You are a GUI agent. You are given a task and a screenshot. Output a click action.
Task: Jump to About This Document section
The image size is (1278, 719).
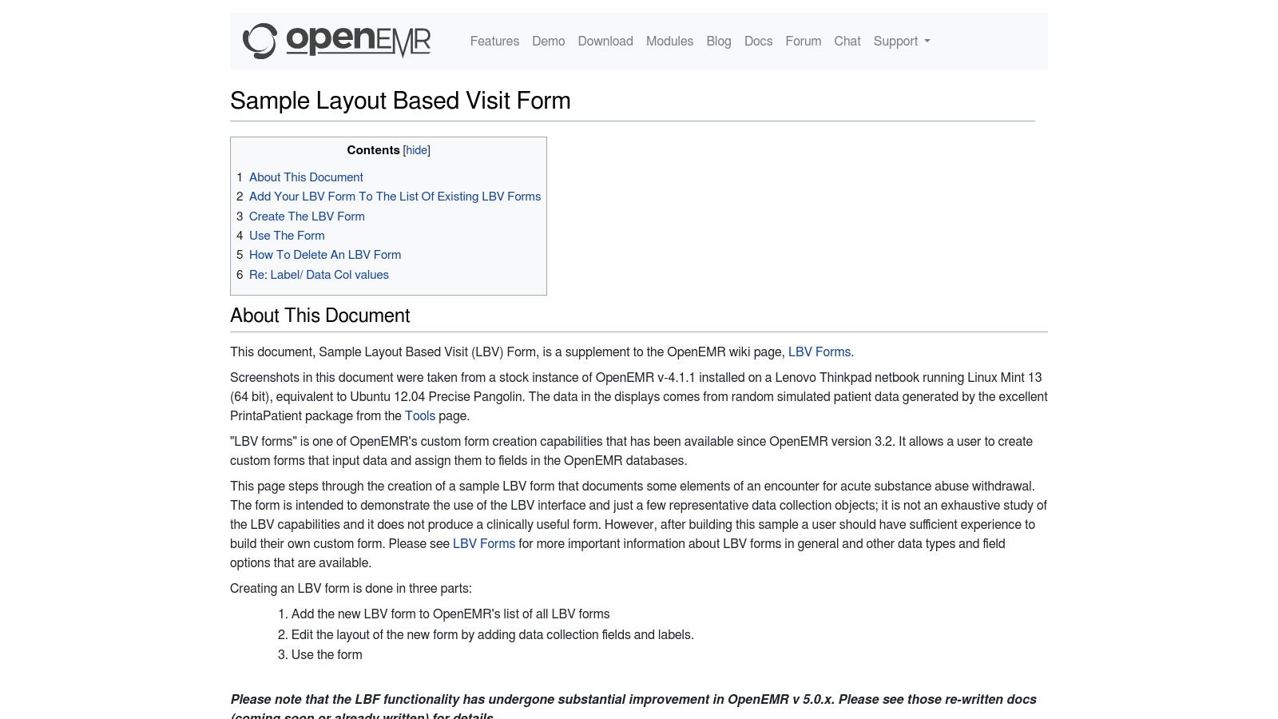pos(306,177)
